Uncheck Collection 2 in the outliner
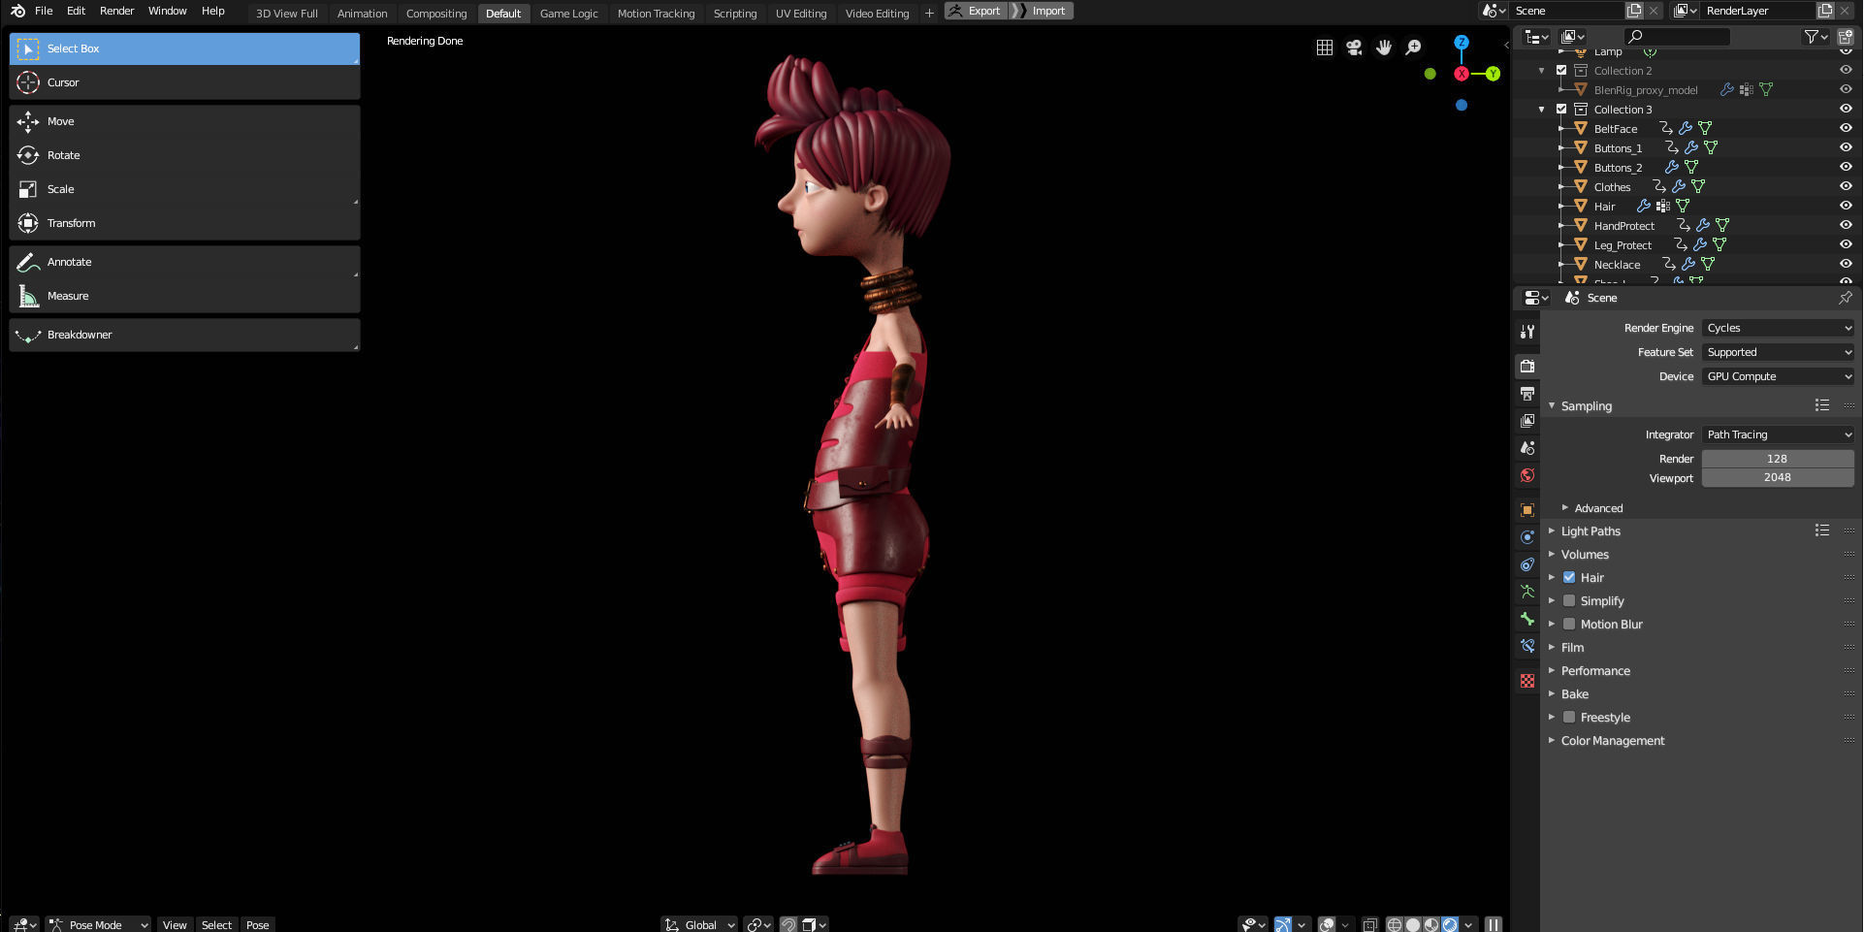This screenshot has height=932, width=1864. [x=1561, y=70]
